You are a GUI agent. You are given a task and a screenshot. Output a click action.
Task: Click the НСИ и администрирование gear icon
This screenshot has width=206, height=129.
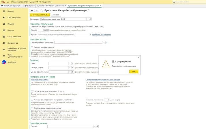click(4, 56)
